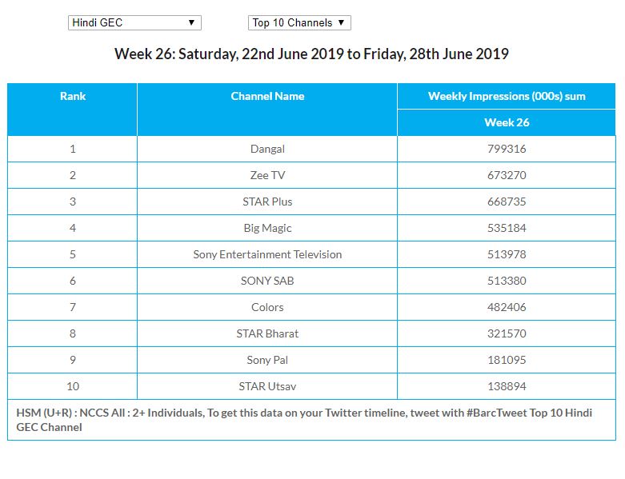The height and width of the screenshot is (479, 625).
Task: Select the Dangal channel name
Action: point(267,149)
